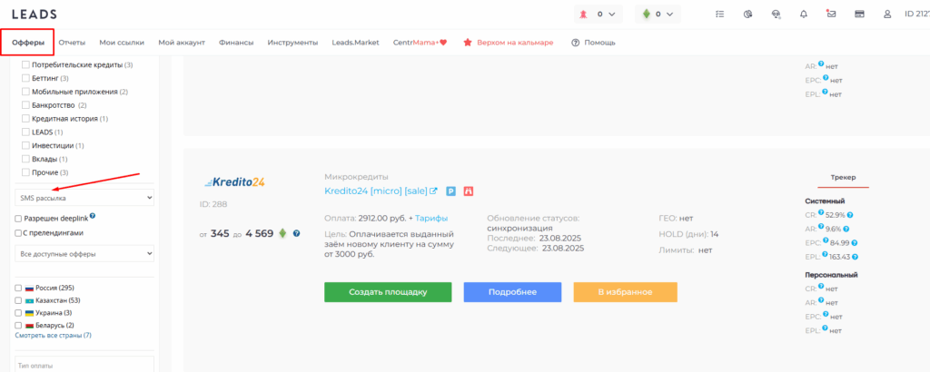Click the external link icon after Kredito24 title

[x=433, y=191]
